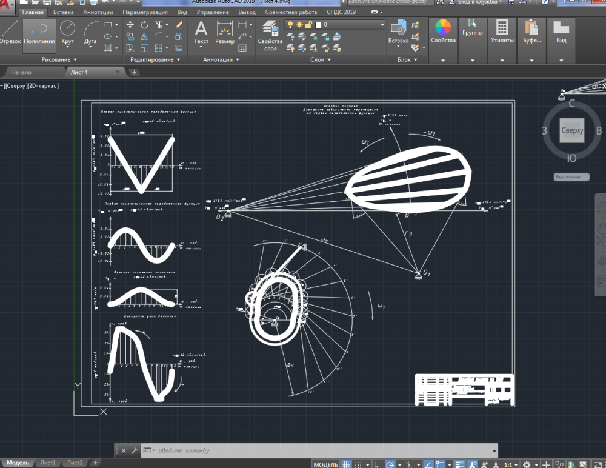Image resolution: width=606 pixels, height=468 pixels.
Task: Open the Аннотации ribbon tab
Action: [98, 12]
